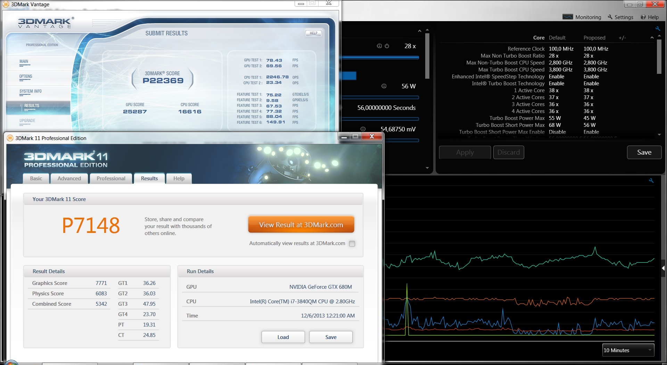Open the 10 Minutes time range dropdown
The height and width of the screenshot is (365, 667).
(628, 350)
